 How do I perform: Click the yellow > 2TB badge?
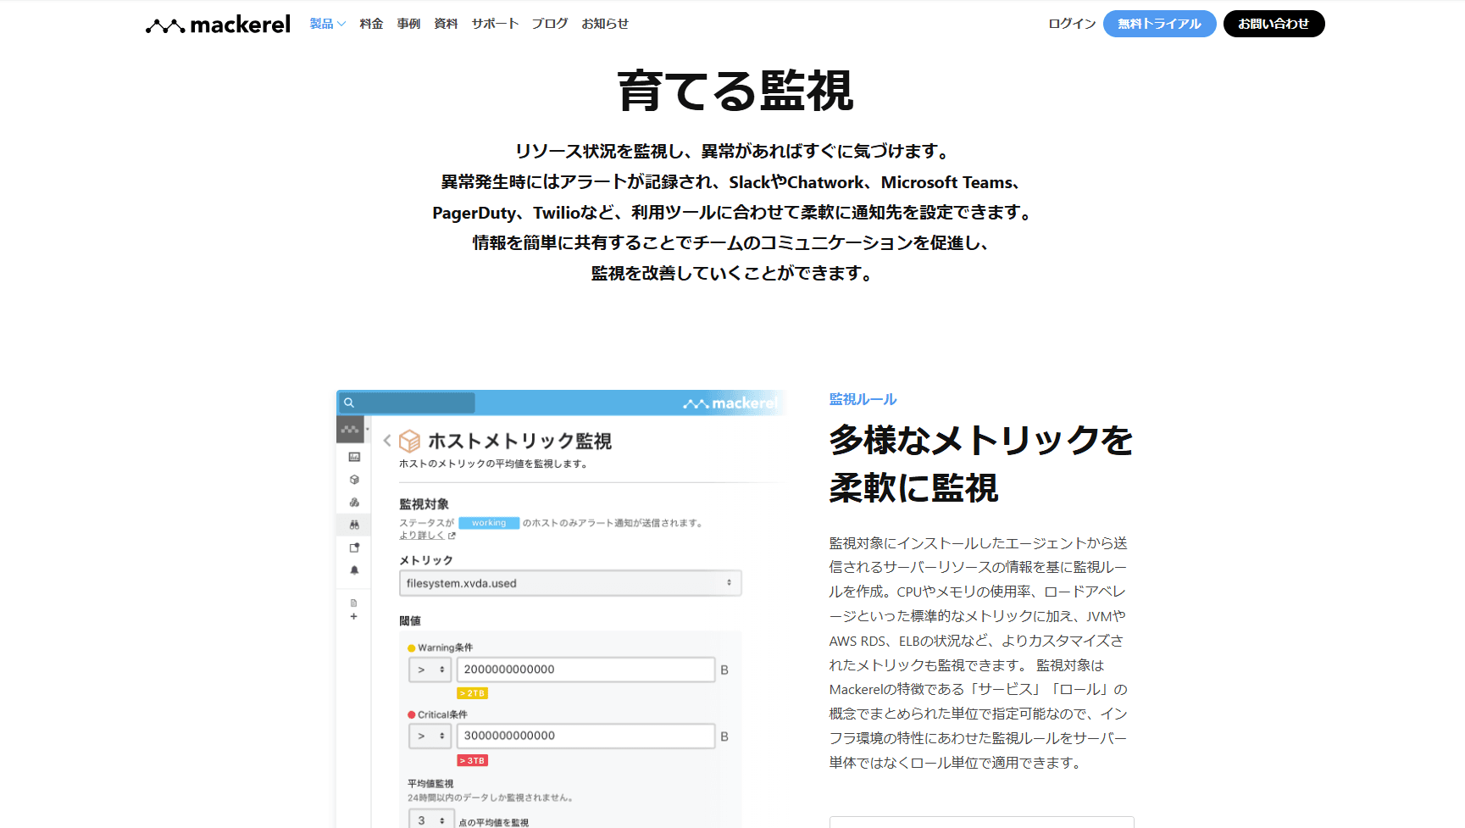473,693
